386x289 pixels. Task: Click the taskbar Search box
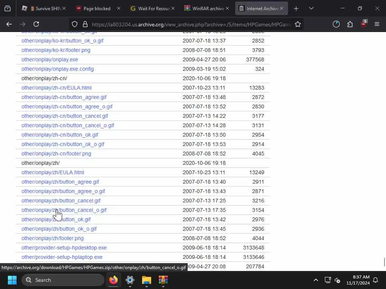(63, 280)
